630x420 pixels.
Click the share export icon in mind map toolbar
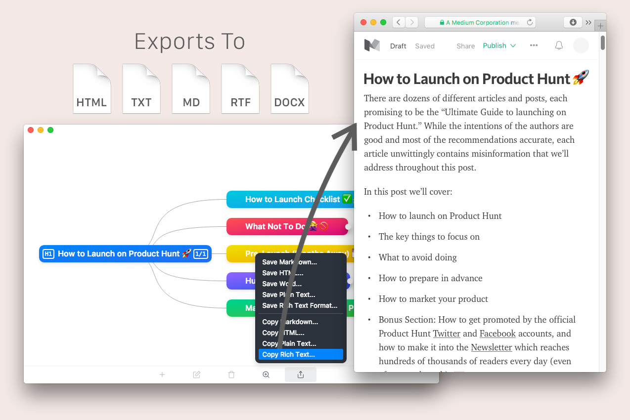(301, 375)
